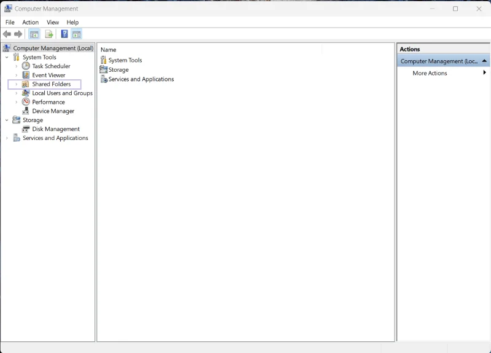Select Performance label in tree
Screen dimensions: 491x353
point(48,102)
